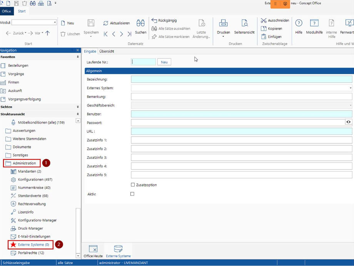
Task: Jump to last record arrow icon
Action: coord(129,34)
